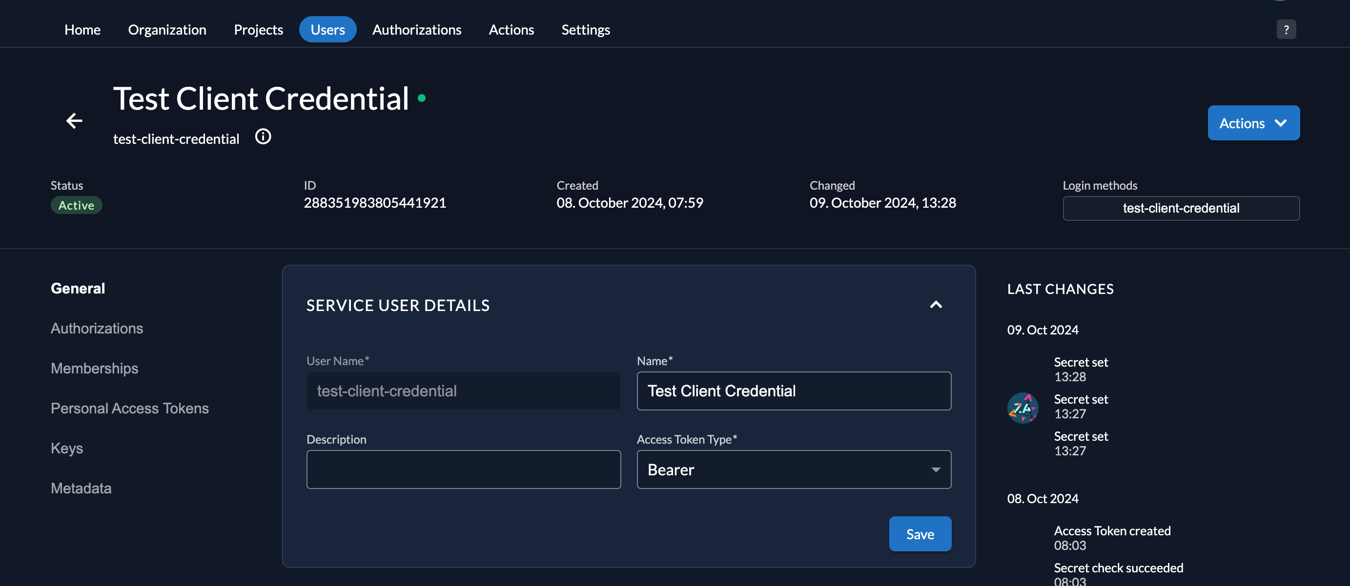Click the Active status badge
Viewport: 1350px width, 586px height.
(x=77, y=205)
